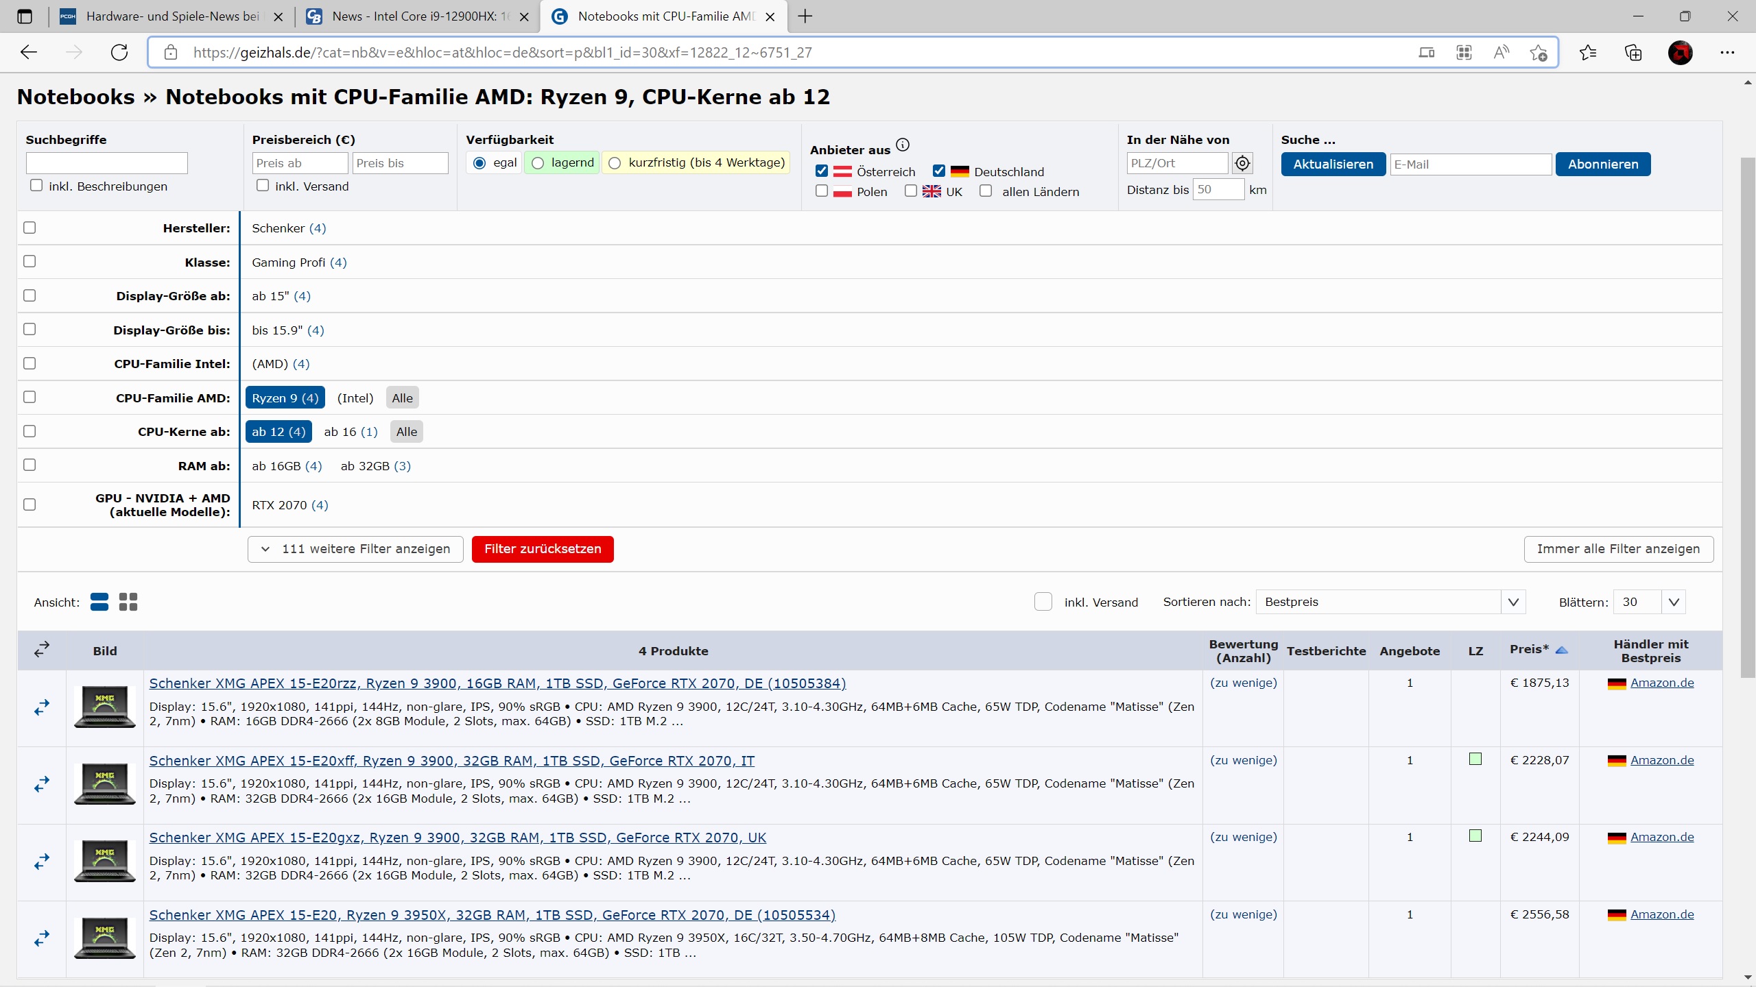
Task: Open Schenker XMG APEX 15-E20rzz product link
Action: [x=497, y=683]
